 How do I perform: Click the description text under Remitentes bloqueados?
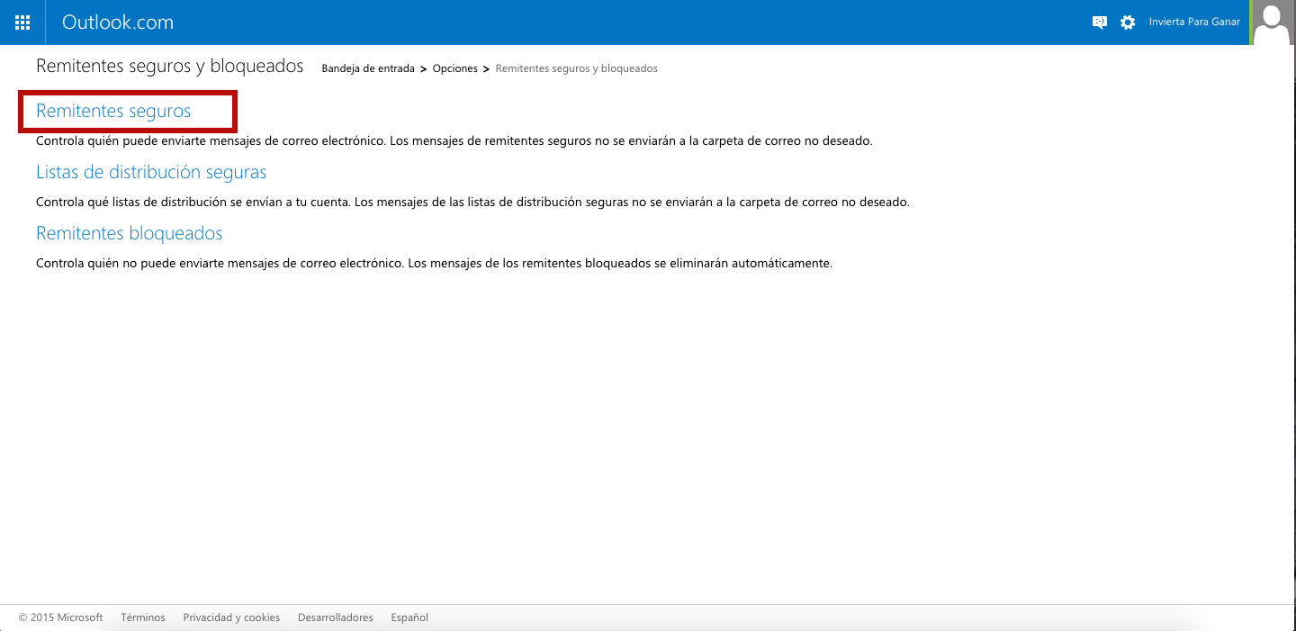click(x=434, y=264)
